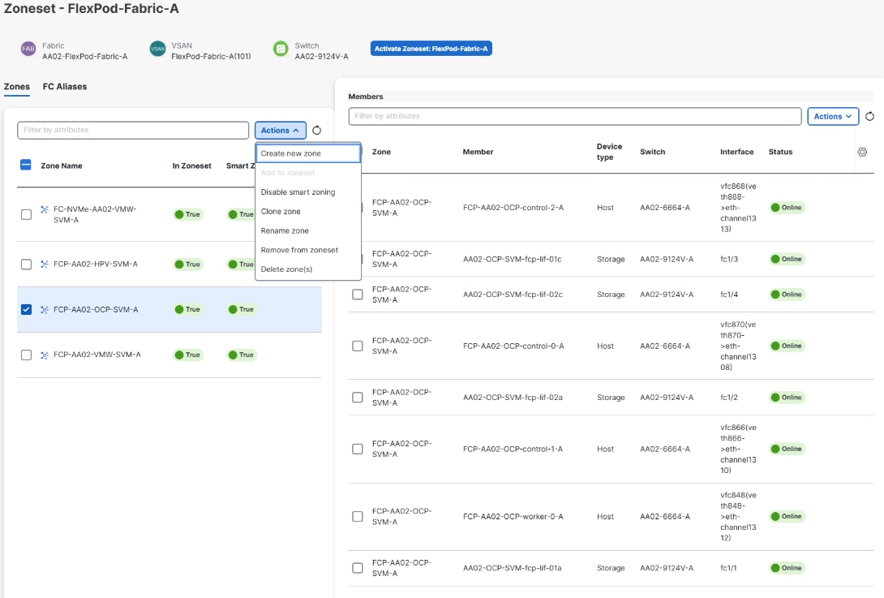This screenshot has height=598, width=884.
Task: Check the FC-NVMe-AA02-VMW-SVM-A zone checkbox
Action: pos(26,214)
